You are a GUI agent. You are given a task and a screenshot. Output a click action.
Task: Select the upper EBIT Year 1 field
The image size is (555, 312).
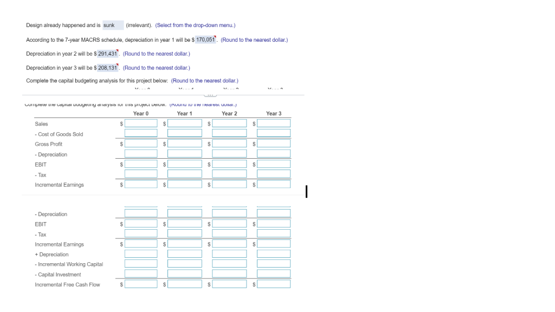[x=185, y=164]
